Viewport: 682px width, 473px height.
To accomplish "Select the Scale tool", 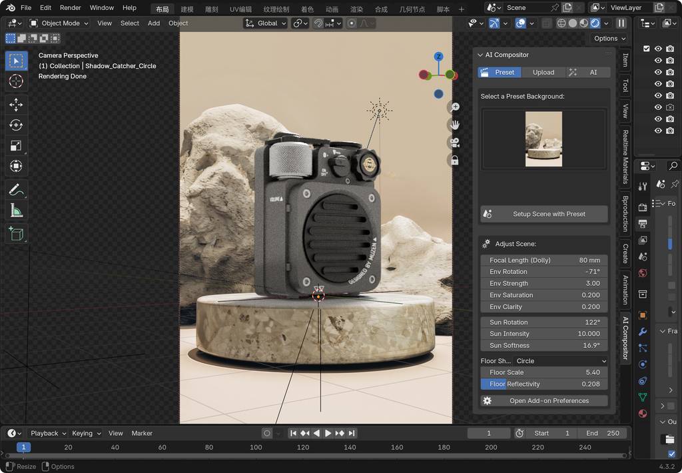I will coord(16,146).
